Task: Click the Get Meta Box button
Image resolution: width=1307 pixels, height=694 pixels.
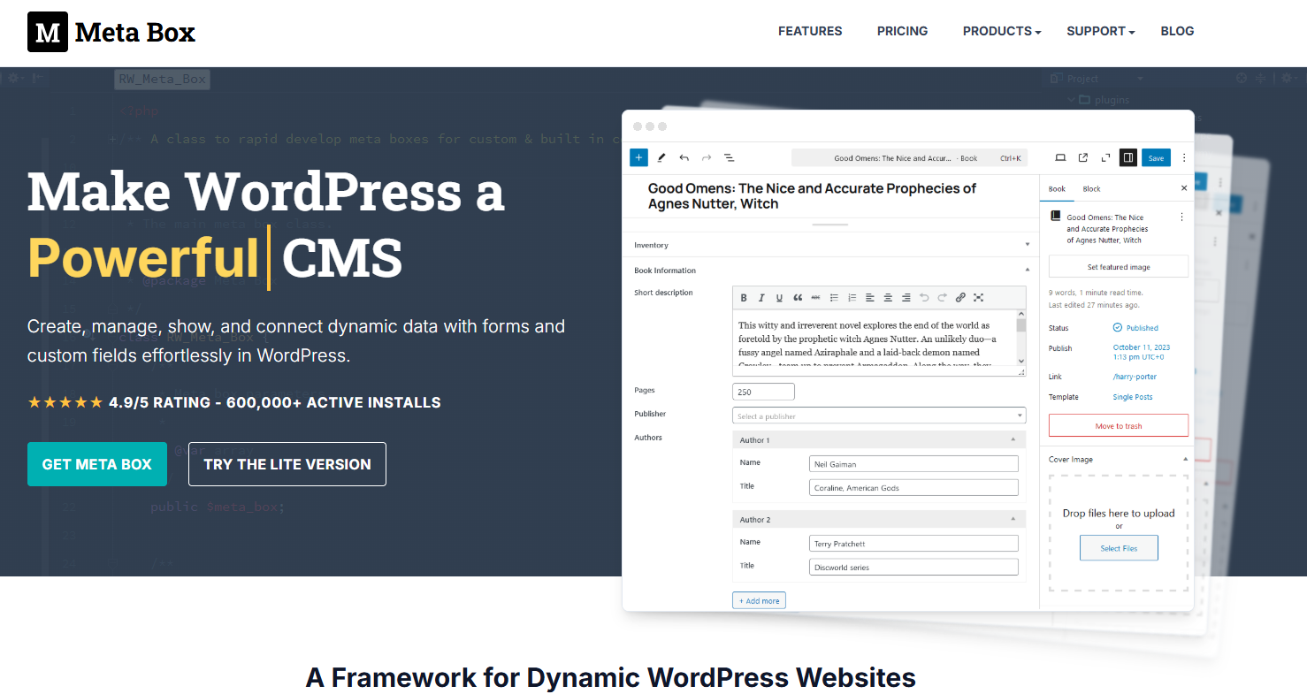Action: tap(97, 464)
